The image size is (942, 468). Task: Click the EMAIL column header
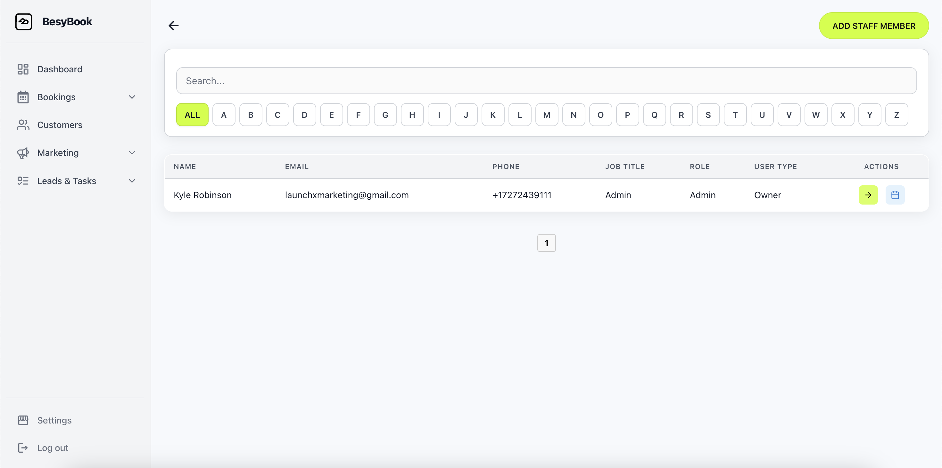click(x=297, y=166)
